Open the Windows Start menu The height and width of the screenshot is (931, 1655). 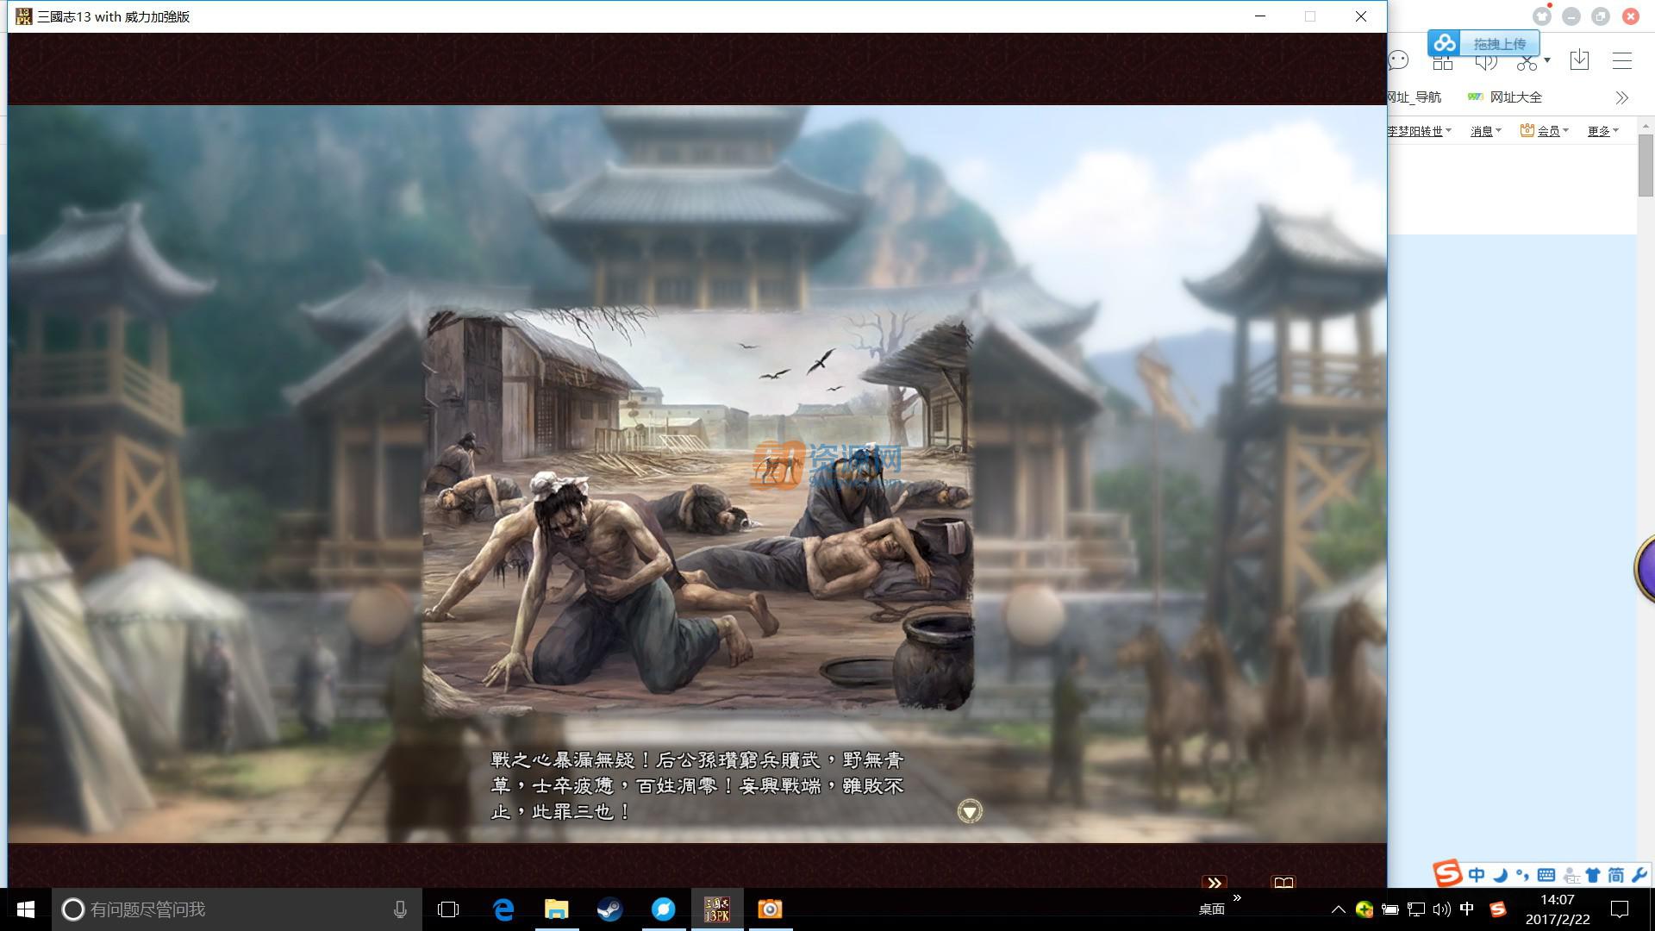click(26, 909)
